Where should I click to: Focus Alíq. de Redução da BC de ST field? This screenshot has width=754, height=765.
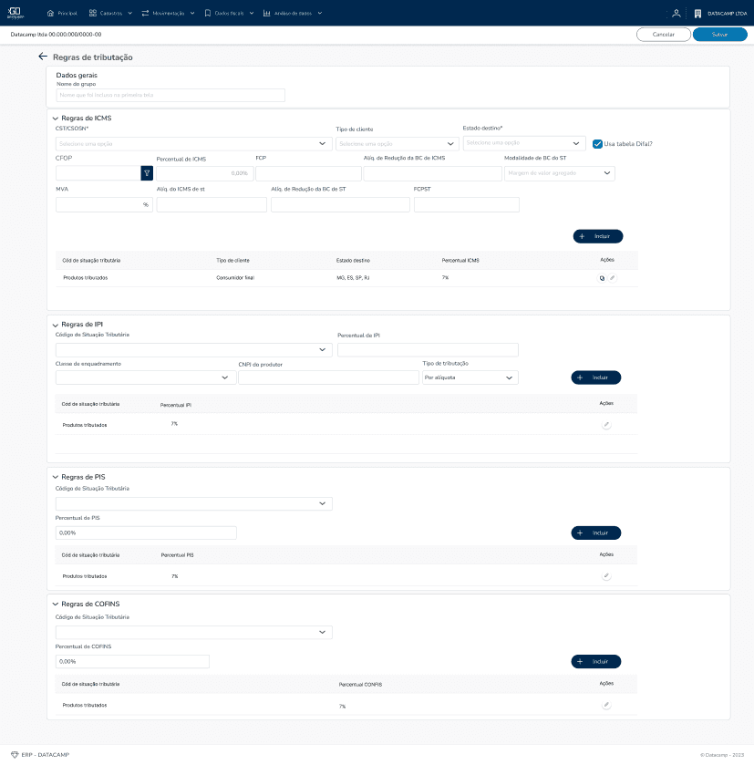[x=340, y=205]
